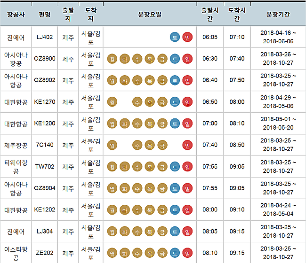Click period 2018-04-29 ~ 2018-05-06
The height and width of the screenshot is (263, 306).
[x=278, y=102]
